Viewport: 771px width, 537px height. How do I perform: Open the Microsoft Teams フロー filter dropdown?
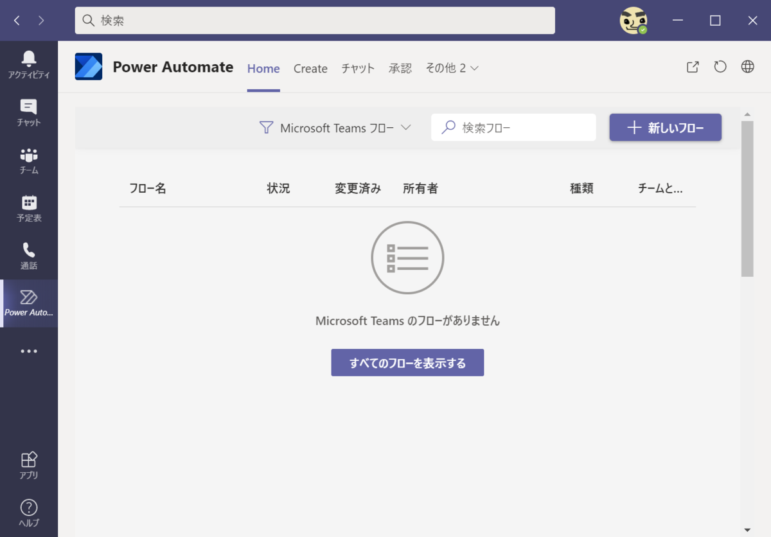(335, 128)
